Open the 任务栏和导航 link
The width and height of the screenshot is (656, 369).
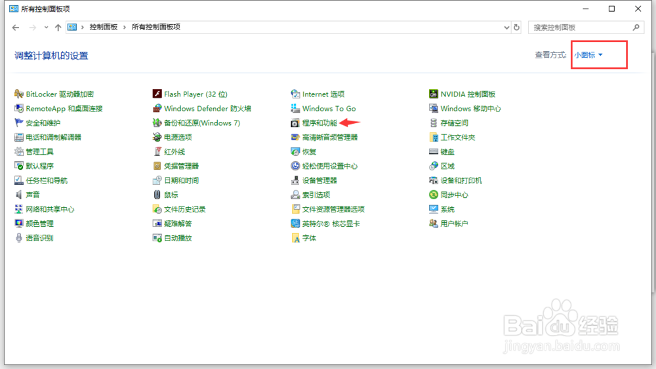[47, 180]
